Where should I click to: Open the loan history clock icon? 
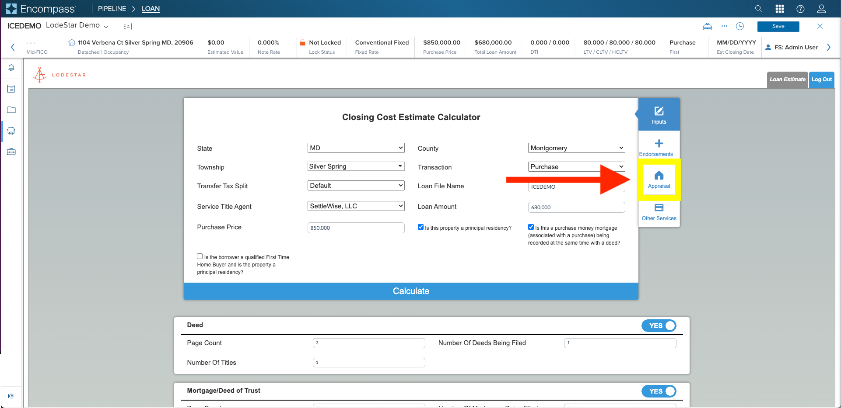(740, 26)
